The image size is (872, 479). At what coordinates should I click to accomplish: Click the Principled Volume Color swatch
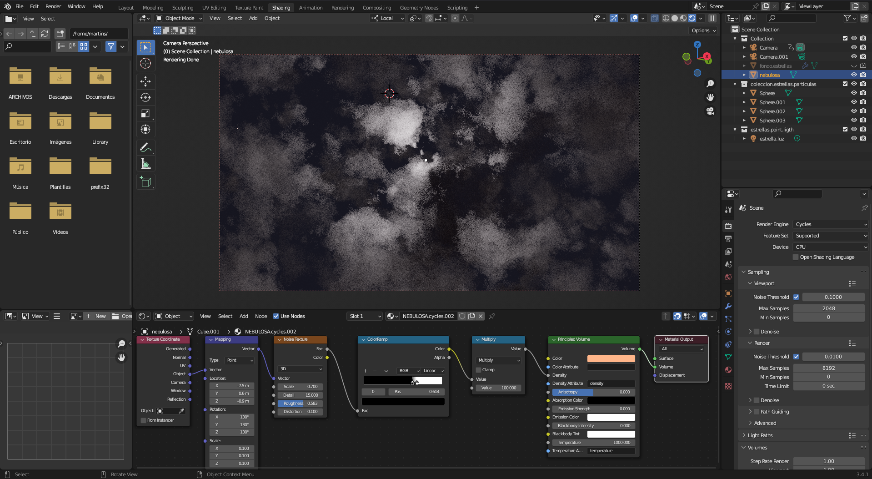[x=611, y=358]
